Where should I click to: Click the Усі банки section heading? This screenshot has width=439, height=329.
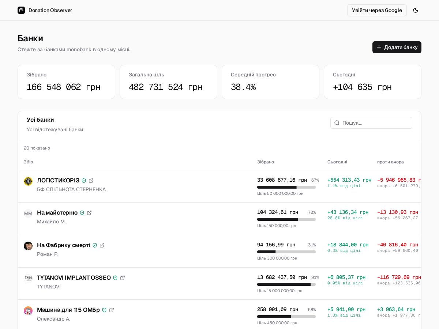coord(40,120)
